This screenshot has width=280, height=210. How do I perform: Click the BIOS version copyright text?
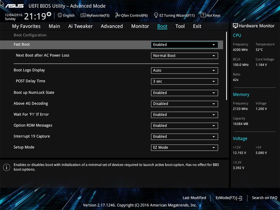(x=140, y=205)
